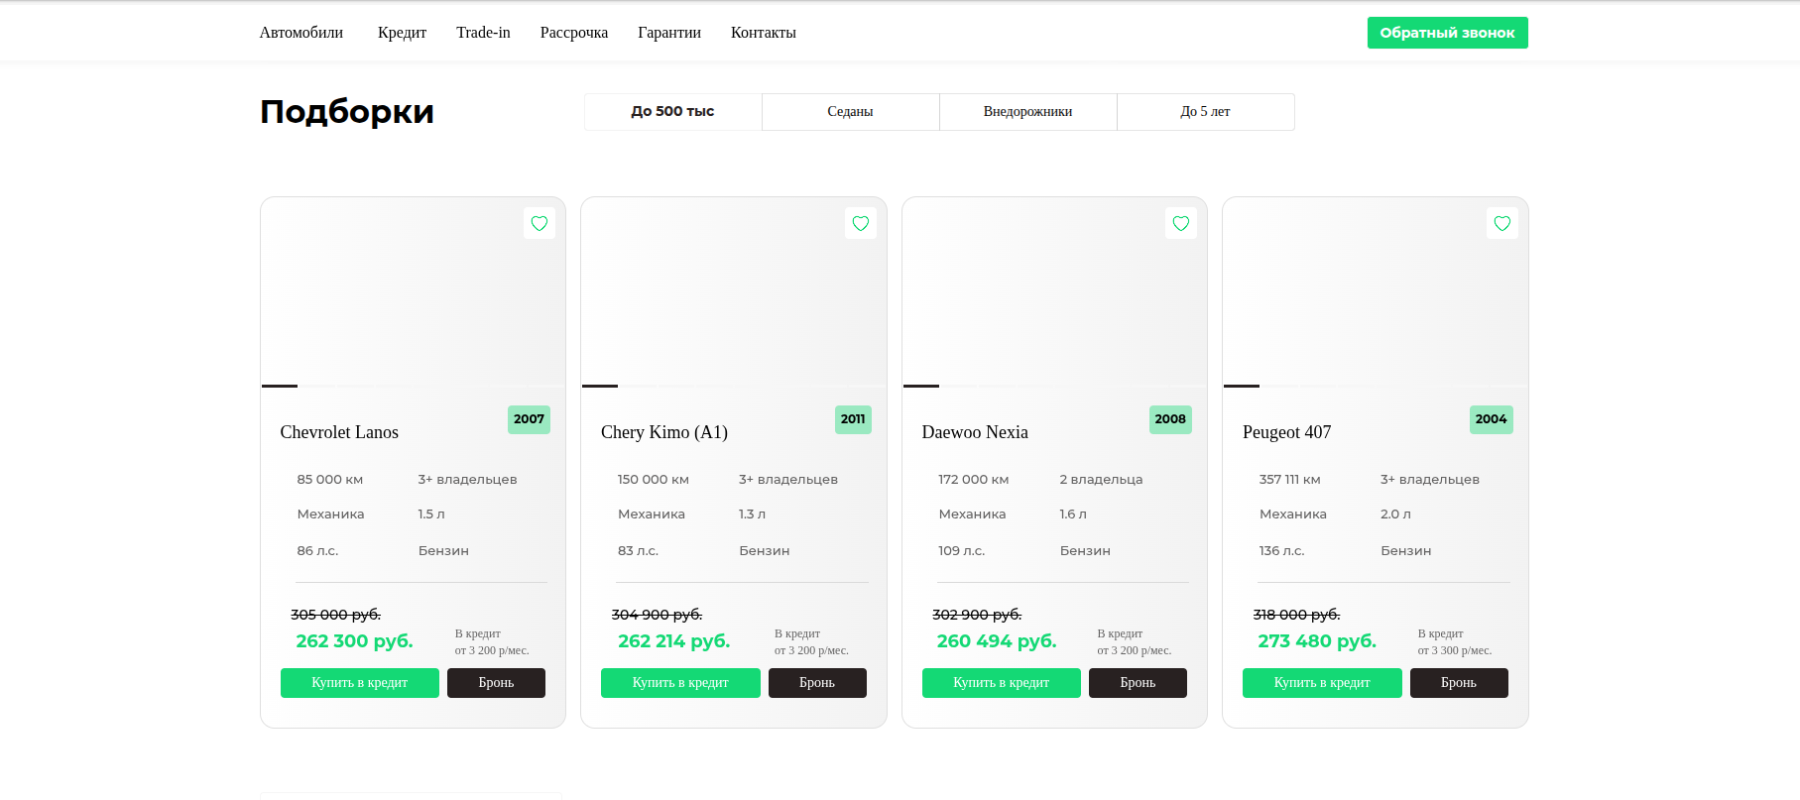
Task: Click the 1.3 л engine volume
Action: (x=753, y=514)
